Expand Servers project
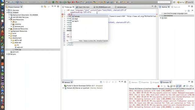Screen dimensions: 195x110 coord(7,54)
